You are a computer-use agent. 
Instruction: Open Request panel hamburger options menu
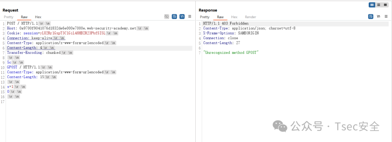point(190,16)
